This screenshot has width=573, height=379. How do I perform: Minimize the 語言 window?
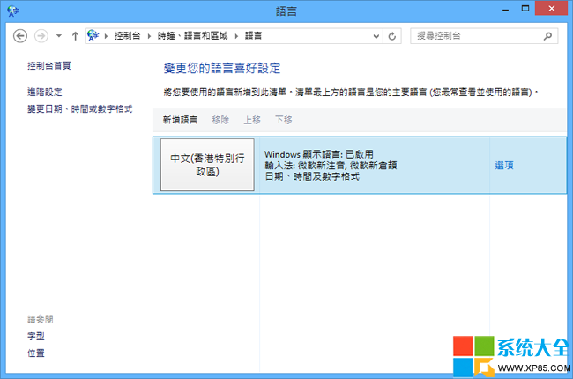pyautogui.click(x=505, y=9)
